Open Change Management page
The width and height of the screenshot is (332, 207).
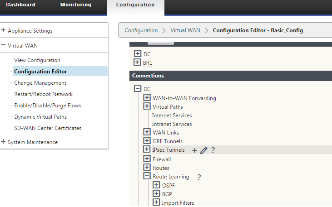pos(40,83)
